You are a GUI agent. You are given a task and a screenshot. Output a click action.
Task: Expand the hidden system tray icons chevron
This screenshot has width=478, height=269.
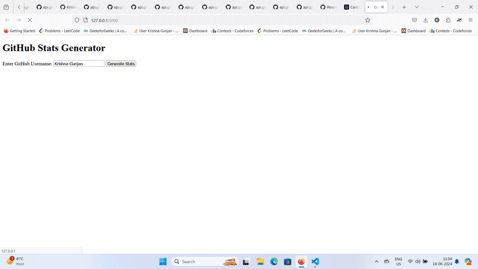[376, 261]
